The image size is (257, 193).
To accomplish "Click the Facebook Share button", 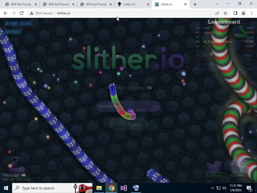I will tap(26, 23).
